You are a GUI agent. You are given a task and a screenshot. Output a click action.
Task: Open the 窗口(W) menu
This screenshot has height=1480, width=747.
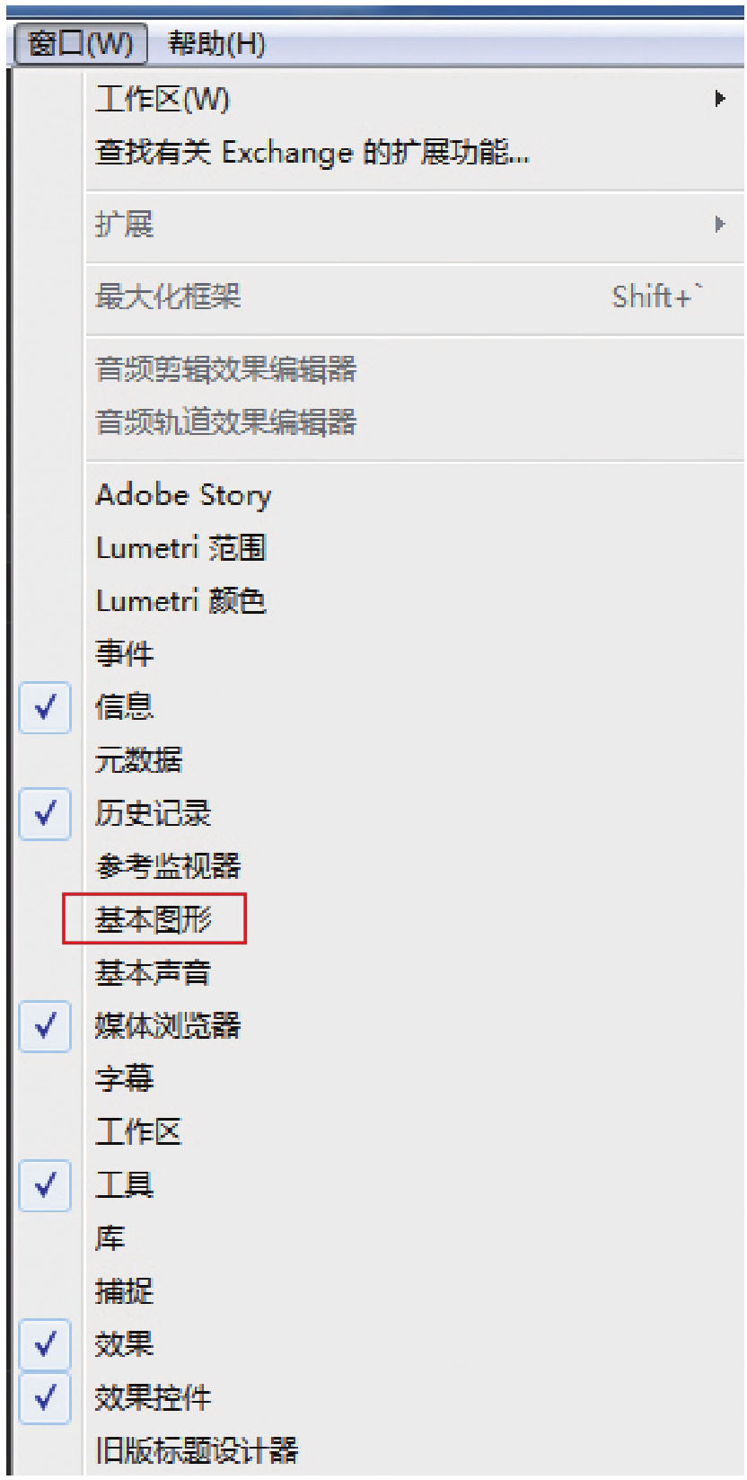coord(80,43)
